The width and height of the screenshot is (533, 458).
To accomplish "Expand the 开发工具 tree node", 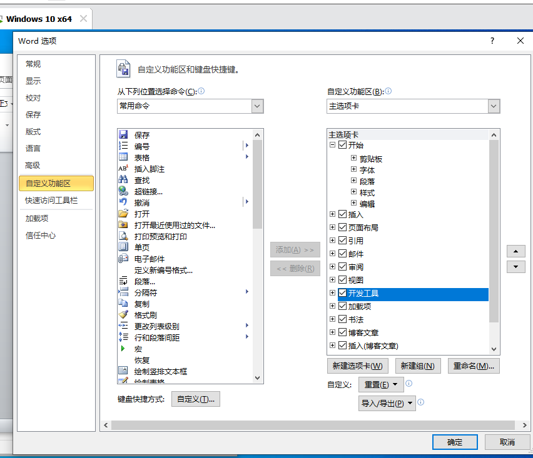I will coord(332,293).
